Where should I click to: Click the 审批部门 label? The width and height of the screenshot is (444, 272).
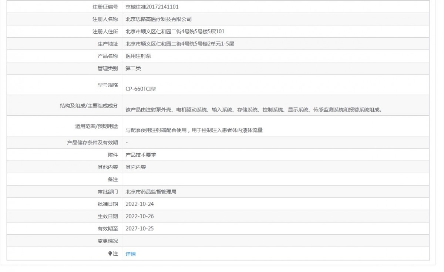[x=108, y=192]
